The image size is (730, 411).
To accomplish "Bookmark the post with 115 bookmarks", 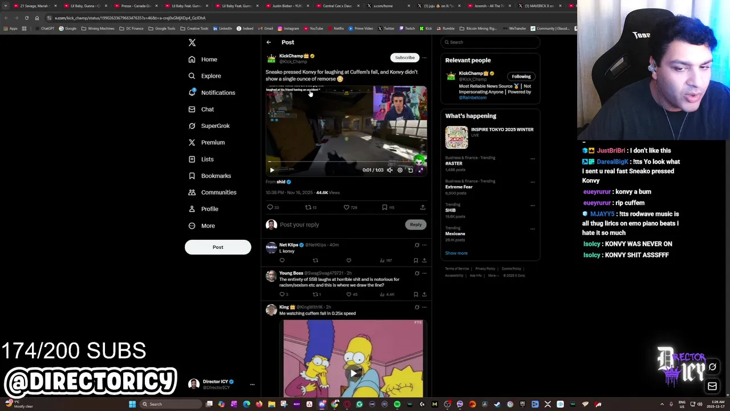I will click(x=385, y=207).
